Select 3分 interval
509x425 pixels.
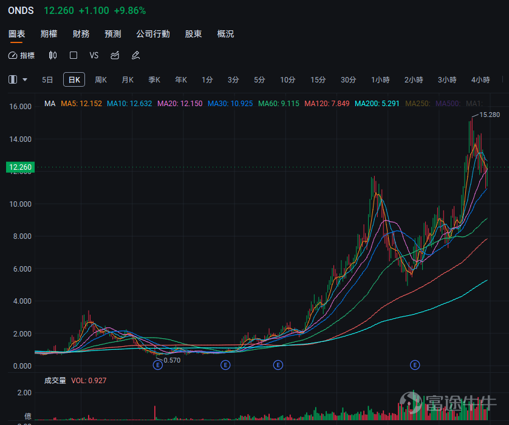point(233,79)
